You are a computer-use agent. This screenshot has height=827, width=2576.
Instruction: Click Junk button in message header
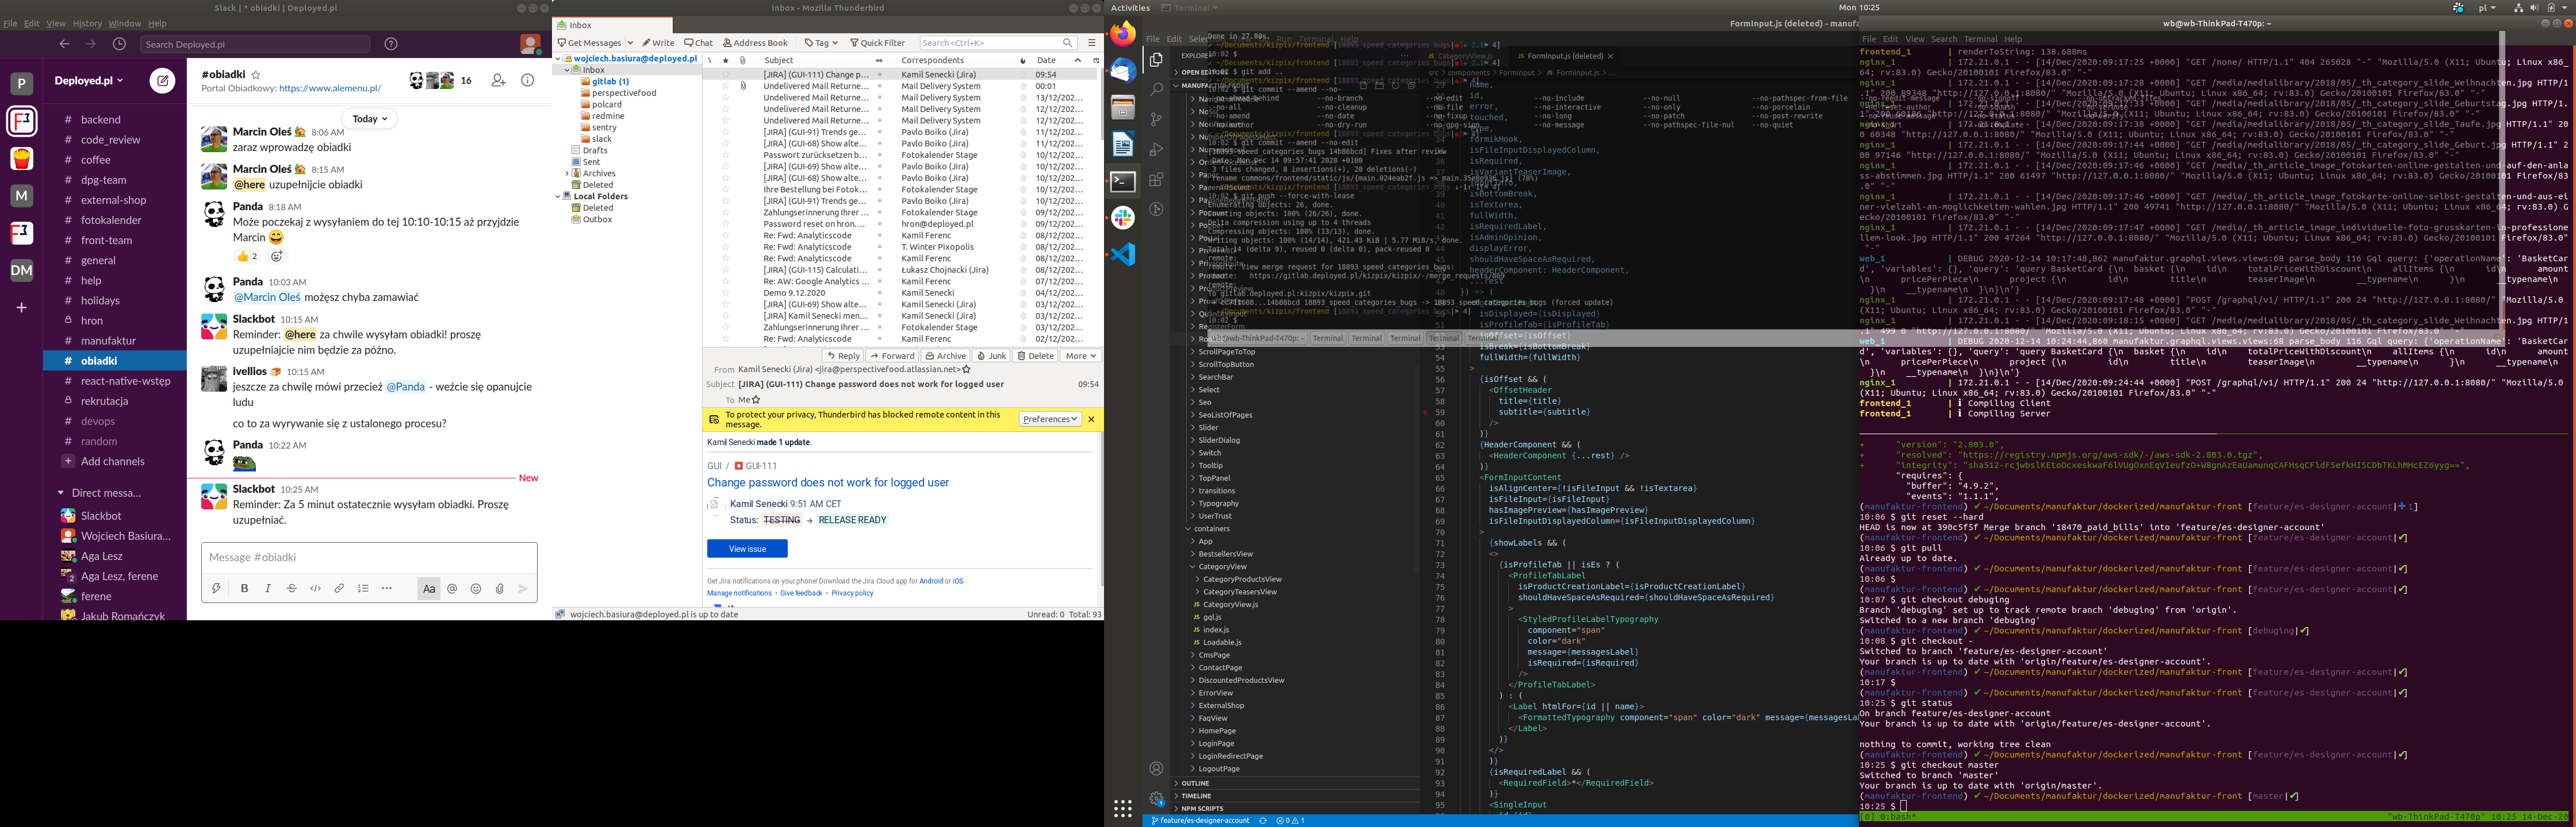[992, 355]
